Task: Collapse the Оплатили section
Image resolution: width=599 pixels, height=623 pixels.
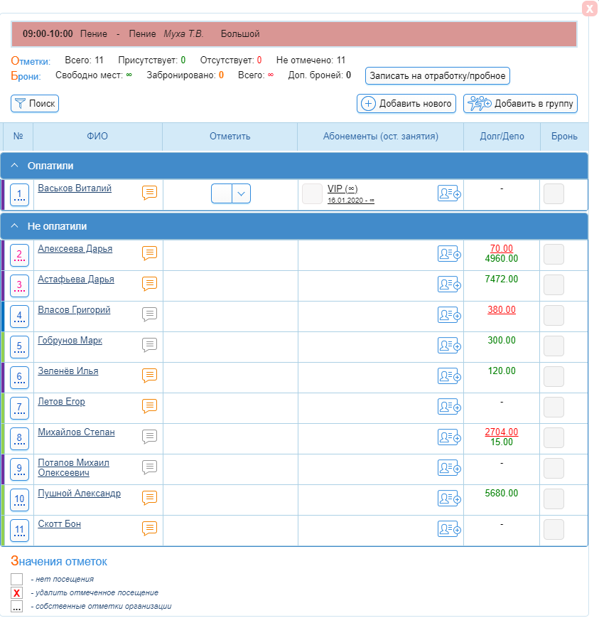Action: (x=15, y=165)
